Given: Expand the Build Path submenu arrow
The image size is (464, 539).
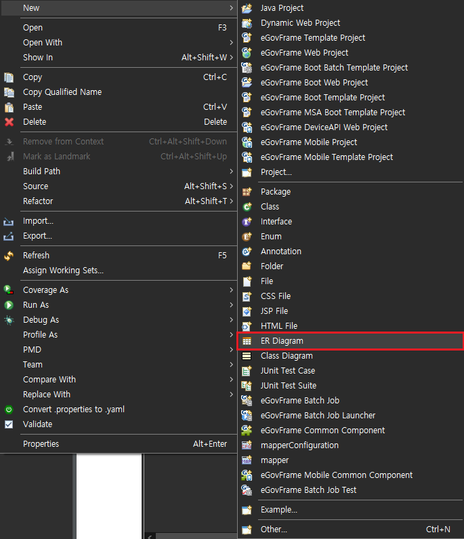Looking at the screenshot, I should tap(231, 171).
